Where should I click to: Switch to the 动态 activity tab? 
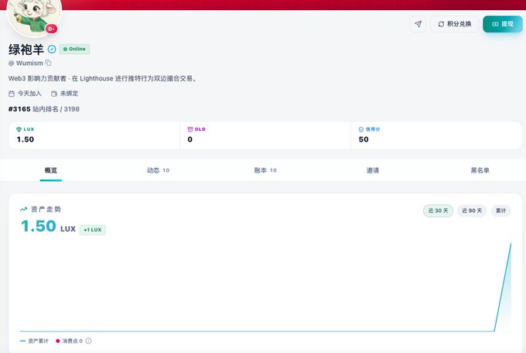[x=158, y=170]
